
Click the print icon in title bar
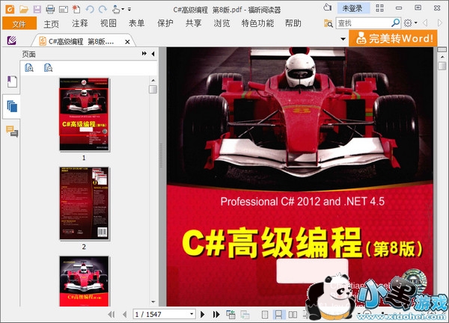pos(50,9)
